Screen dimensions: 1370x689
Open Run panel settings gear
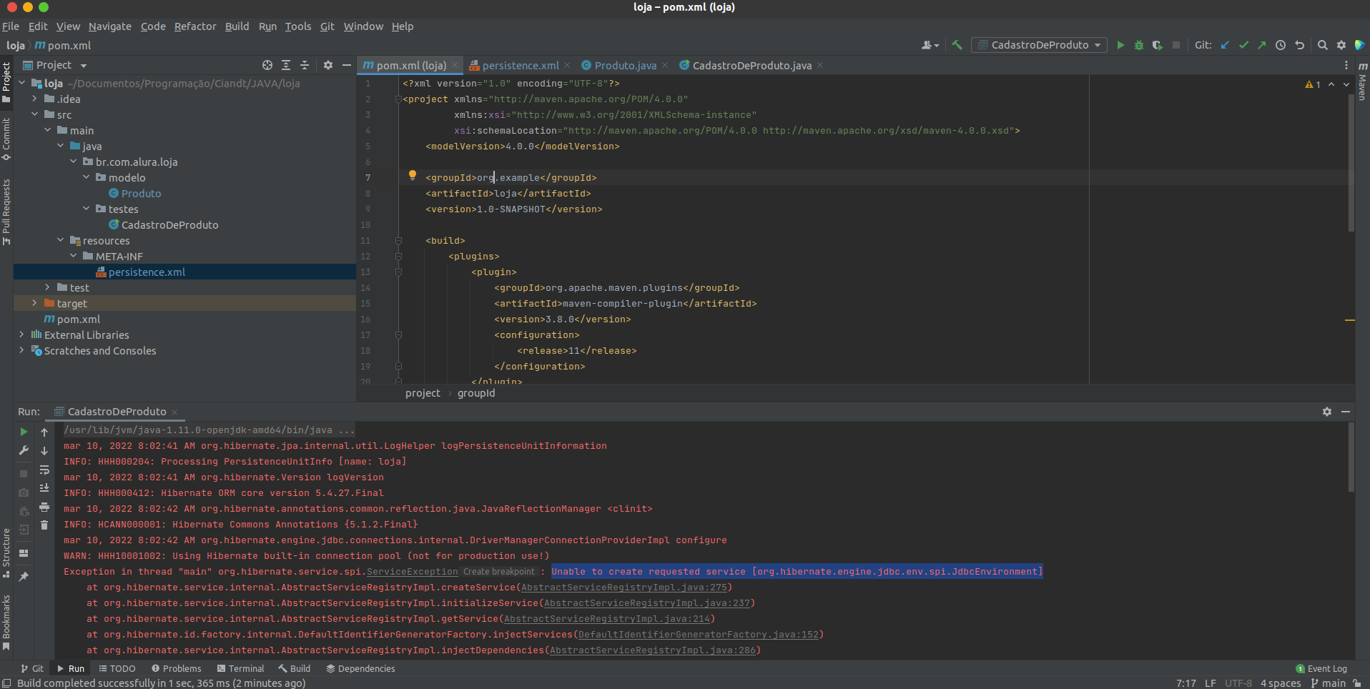pyautogui.click(x=1327, y=412)
